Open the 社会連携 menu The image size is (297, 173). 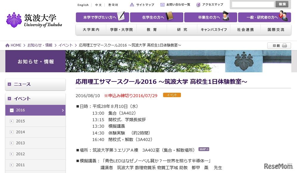(x=246, y=30)
